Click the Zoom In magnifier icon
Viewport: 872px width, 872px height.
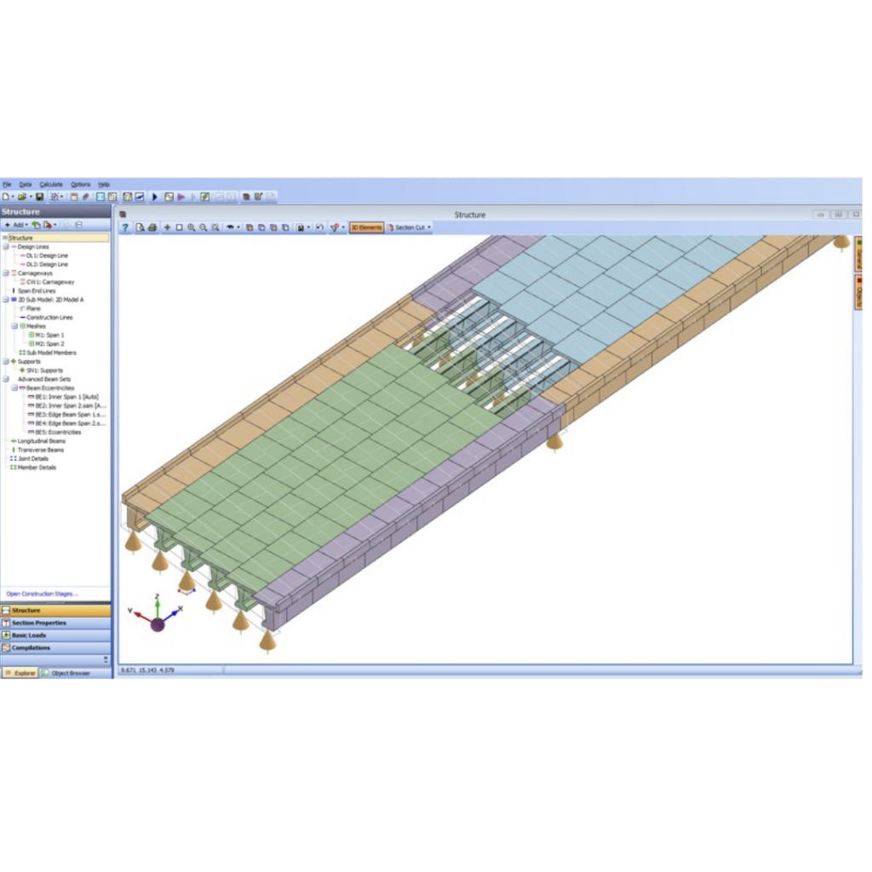click(x=191, y=227)
